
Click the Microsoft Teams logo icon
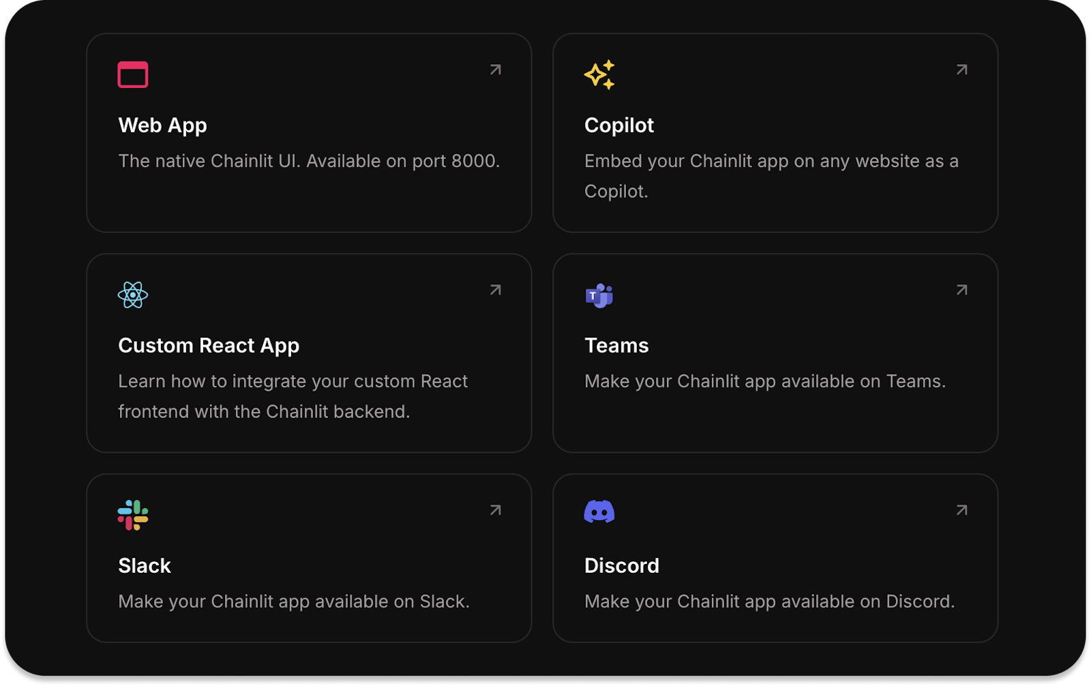[599, 295]
